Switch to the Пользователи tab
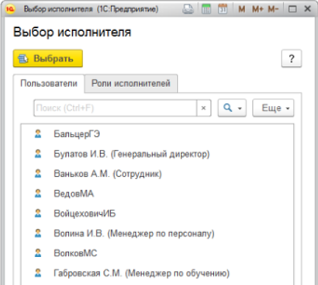 pyautogui.click(x=49, y=83)
